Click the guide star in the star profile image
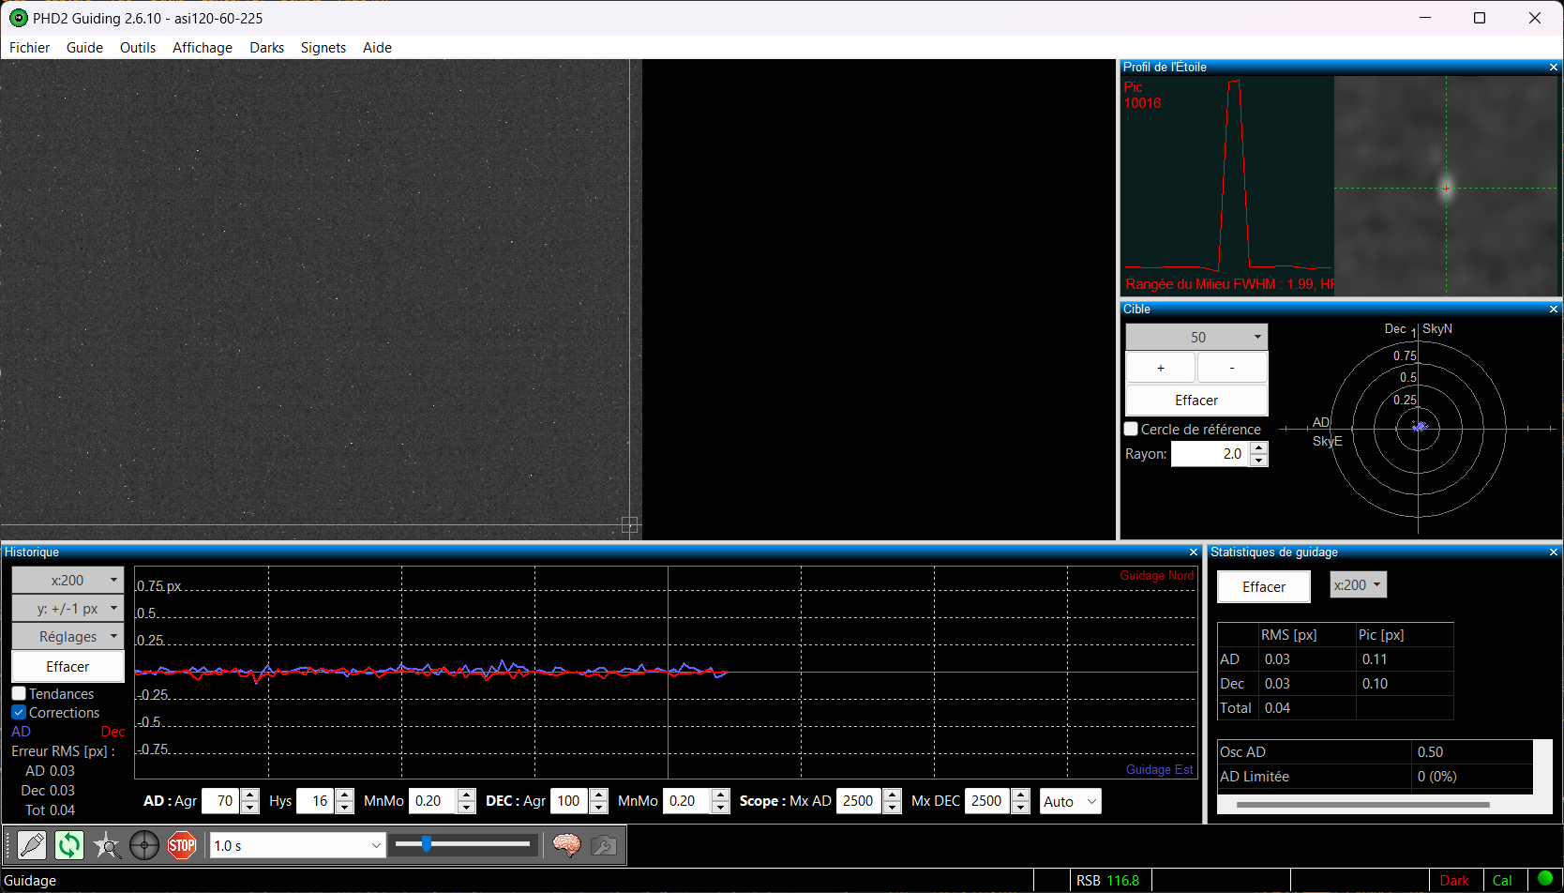 pyautogui.click(x=1446, y=188)
